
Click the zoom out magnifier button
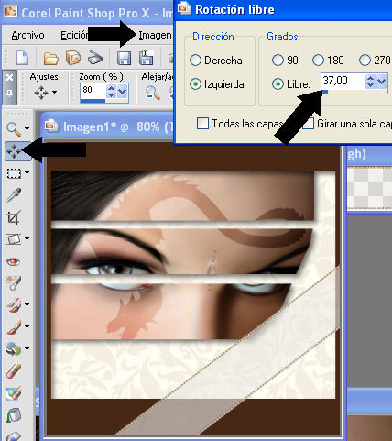point(152,93)
